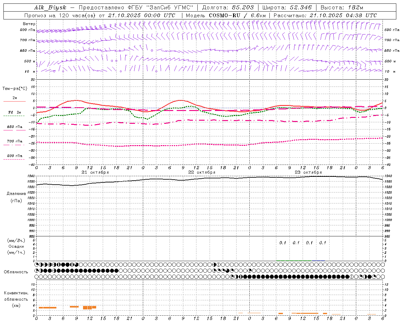
Task: Click the left '850 гПа' wind level label
Action: click(x=28, y=50)
